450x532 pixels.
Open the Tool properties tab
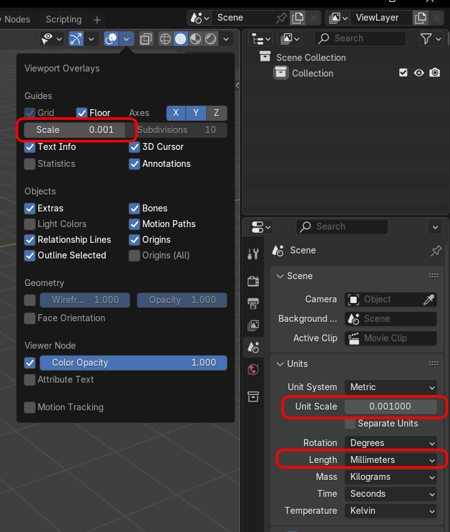(x=253, y=254)
